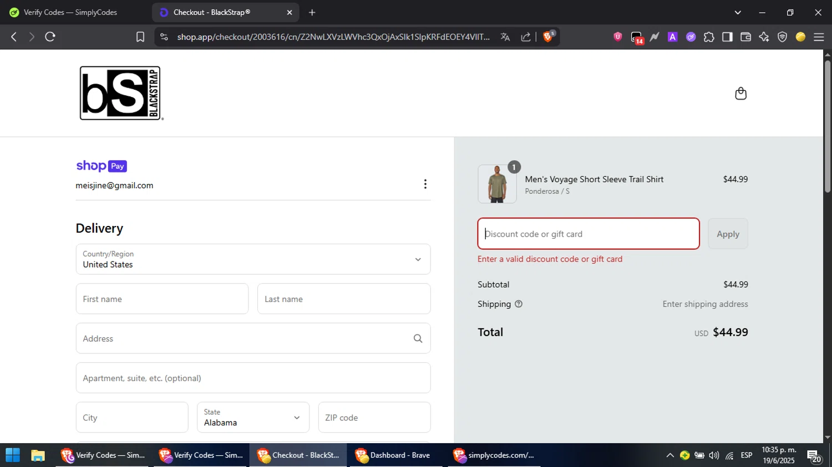Open the tab search dropdown arrow
The height and width of the screenshot is (467, 832).
tap(738, 12)
